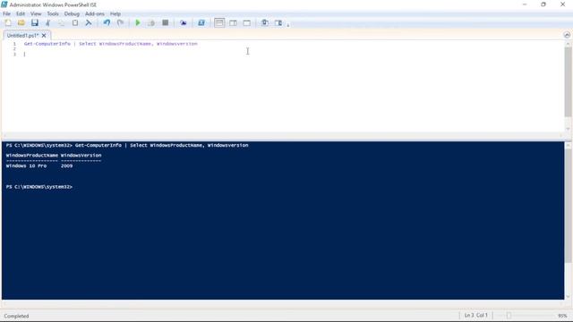Show script pane maximized layout
The width and height of the screenshot is (573, 322).
tap(247, 22)
